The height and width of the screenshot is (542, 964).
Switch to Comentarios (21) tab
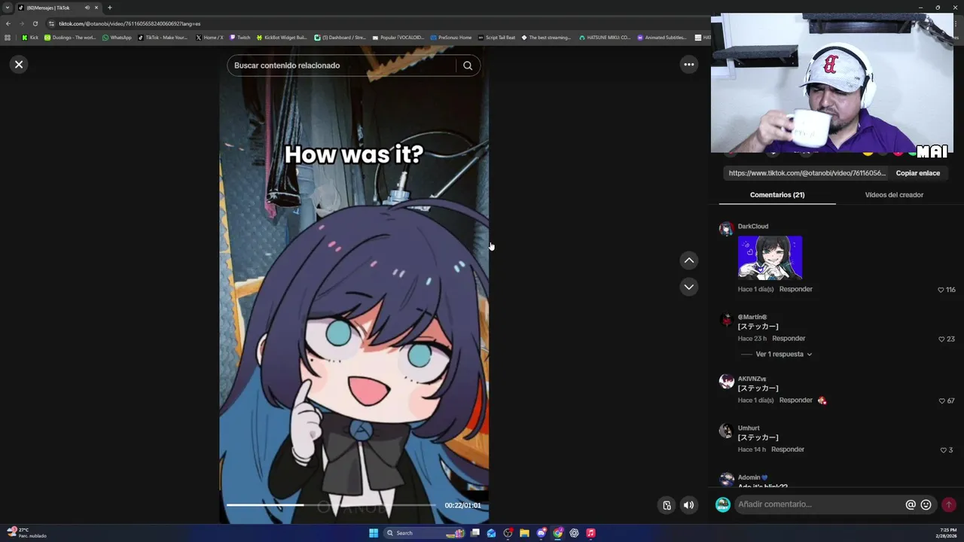[777, 195]
